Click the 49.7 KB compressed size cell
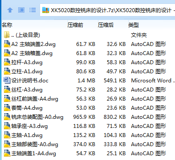The width and height of the screenshot is (175, 160). pos(116,72)
